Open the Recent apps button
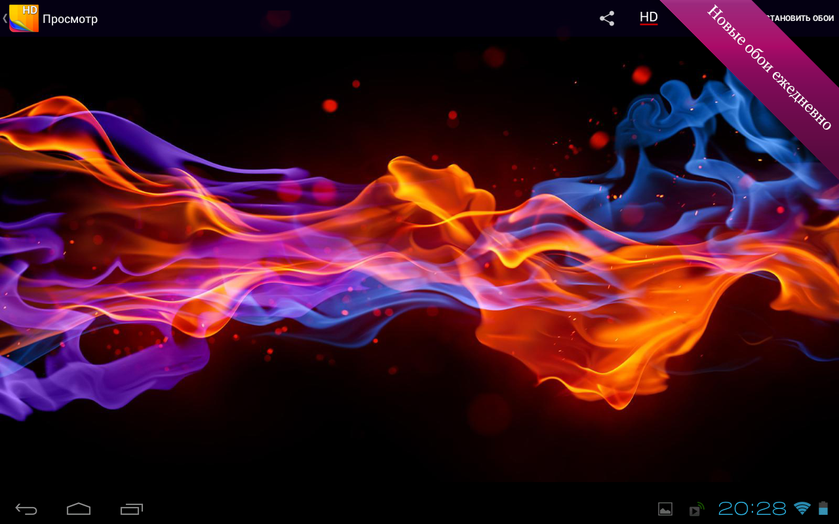The image size is (839, 524). (132, 508)
